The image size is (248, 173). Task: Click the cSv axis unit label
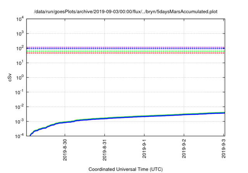pyautogui.click(x=10, y=77)
